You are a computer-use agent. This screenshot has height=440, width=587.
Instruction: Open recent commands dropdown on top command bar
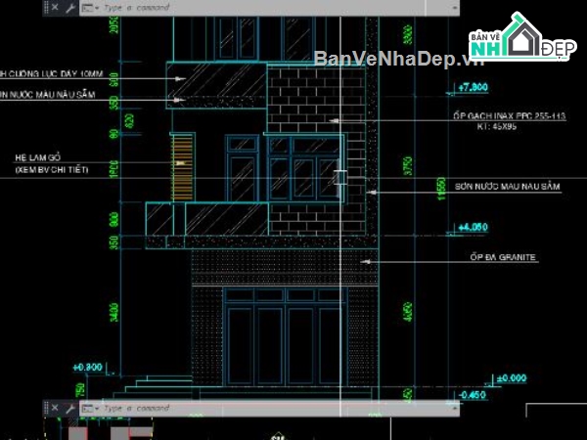tap(90, 8)
